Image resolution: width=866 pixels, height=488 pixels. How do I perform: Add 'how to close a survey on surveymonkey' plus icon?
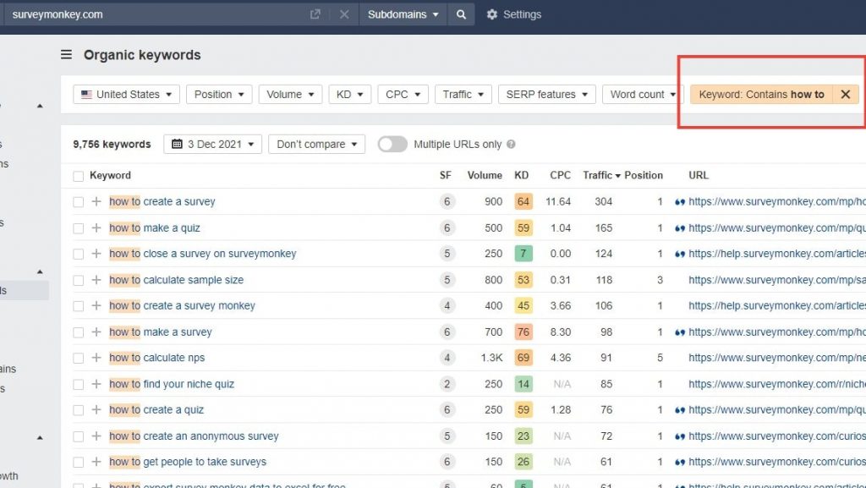96,254
